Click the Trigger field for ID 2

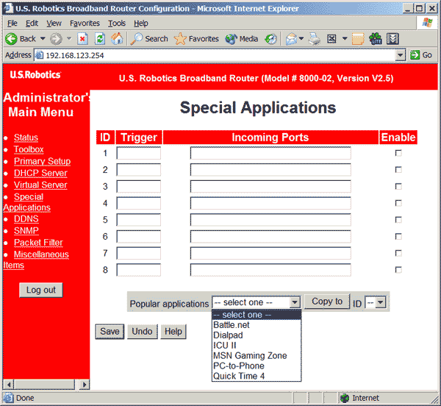(138, 170)
